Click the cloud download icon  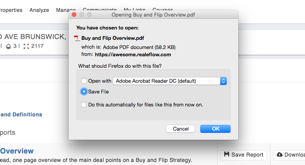(x=280, y=155)
